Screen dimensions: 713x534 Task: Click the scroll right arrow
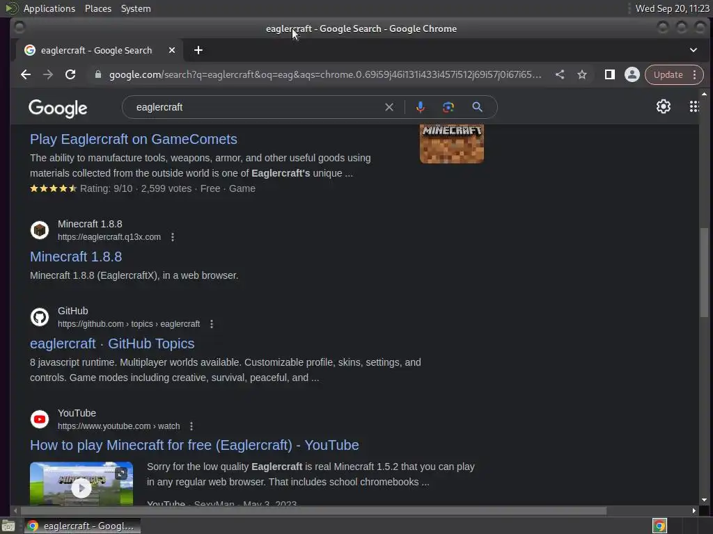pyautogui.click(x=694, y=510)
